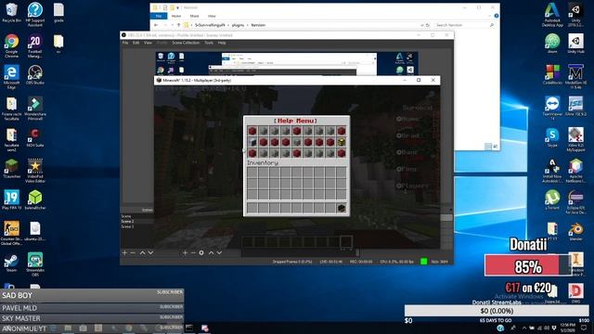This screenshot has width=594, height=334.
Task: Select Play FIFA 19 desktop icon
Action: [11, 200]
